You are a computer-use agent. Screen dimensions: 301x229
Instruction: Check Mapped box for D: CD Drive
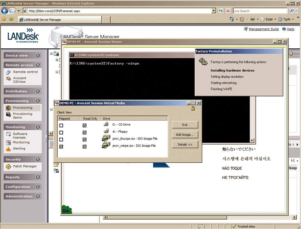pos(61,125)
